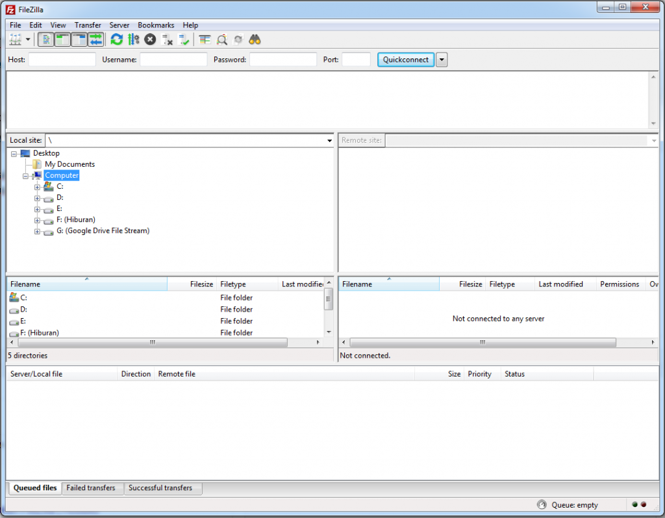This screenshot has width=665, height=518.
Task: Focus the Password input field
Action: pyautogui.click(x=283, y=59)
